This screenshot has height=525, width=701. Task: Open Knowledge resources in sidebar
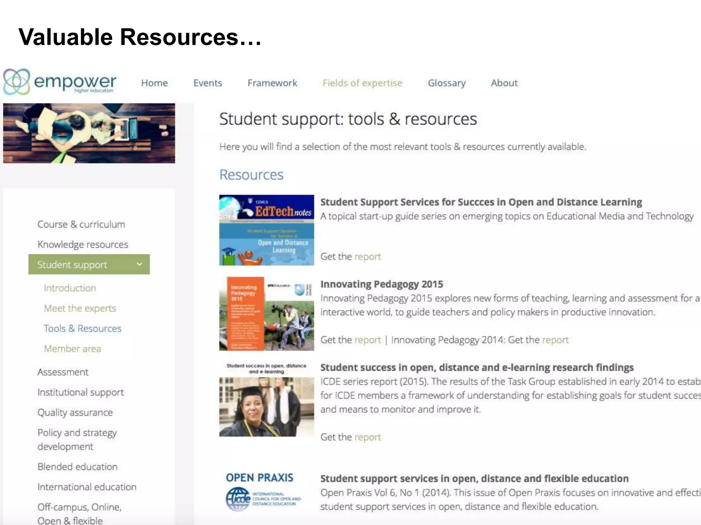[x=83, y=244]
